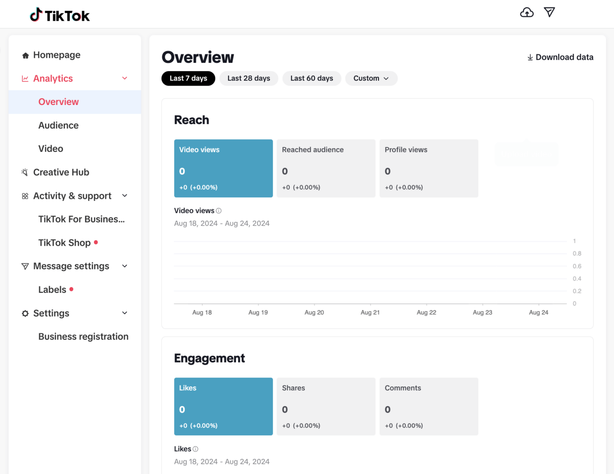Click the Creative Hub wand icon
The image size is (614, 474).
click(25, 172)
